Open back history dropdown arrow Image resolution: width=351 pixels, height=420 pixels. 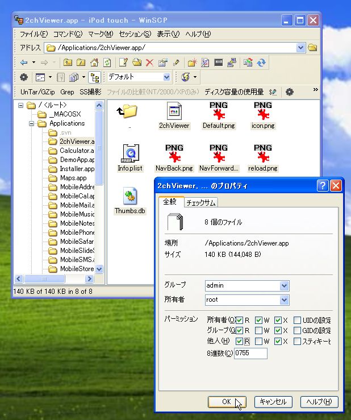(x=34, y=63)
